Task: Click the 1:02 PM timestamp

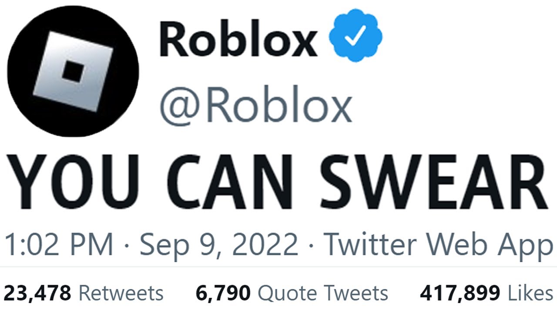Action: 58,245
